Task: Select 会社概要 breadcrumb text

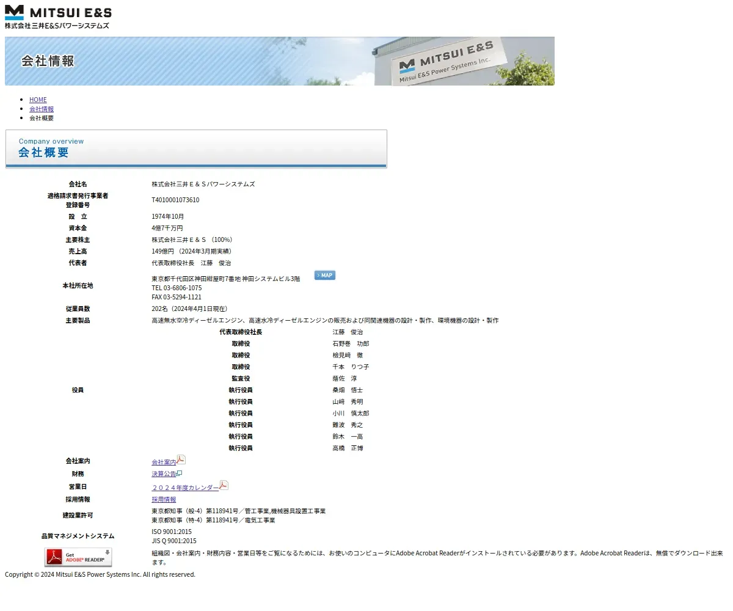Action: (42, 118)
